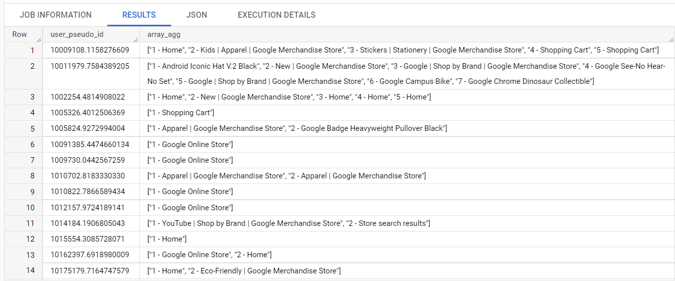Click the Google Online Store array in row 6
This screenshot has width=675, height=281.
[190, 145]
